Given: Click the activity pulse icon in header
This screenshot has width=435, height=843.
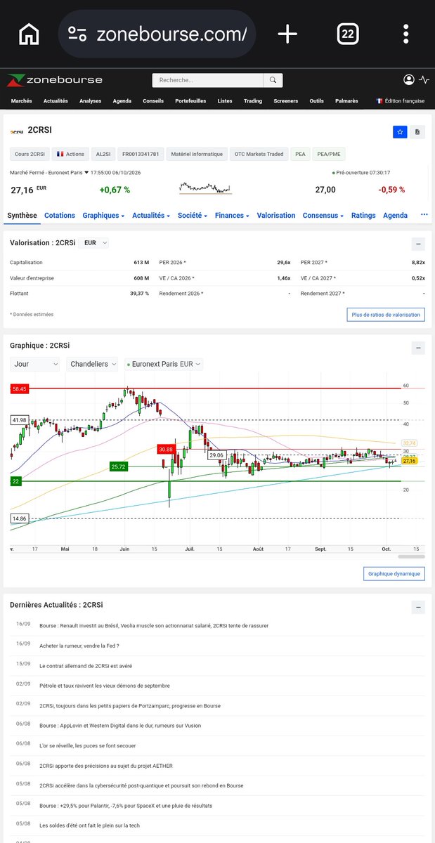Looking at the screenshot, I should 424,80.
